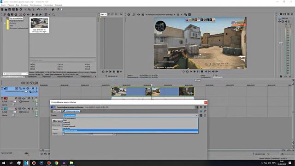Click the preview overlays grid icon
295x166 pixels.
tap(178, 14)
